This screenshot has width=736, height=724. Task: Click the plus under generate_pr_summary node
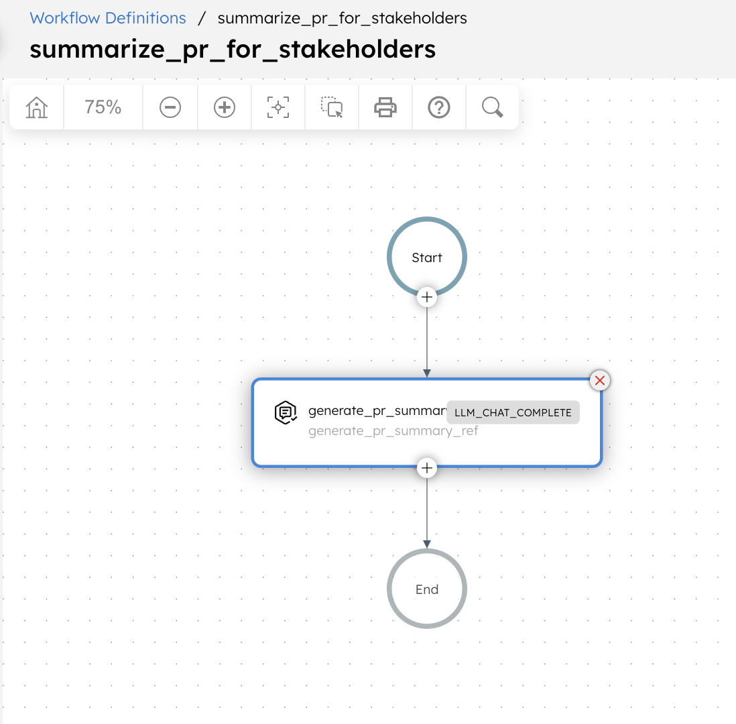427,468
